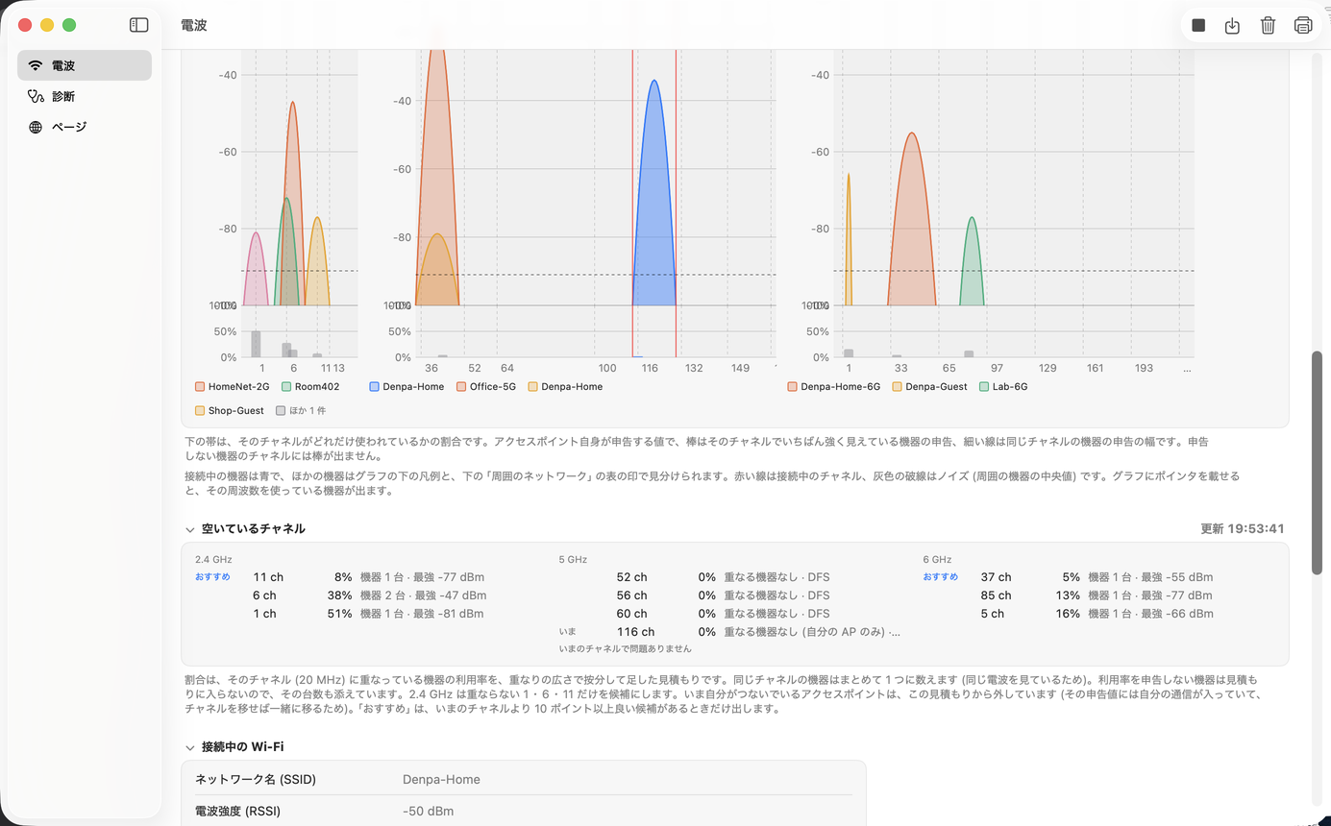
Task: Click the Office-5G legend swatch
Action: 461,387
